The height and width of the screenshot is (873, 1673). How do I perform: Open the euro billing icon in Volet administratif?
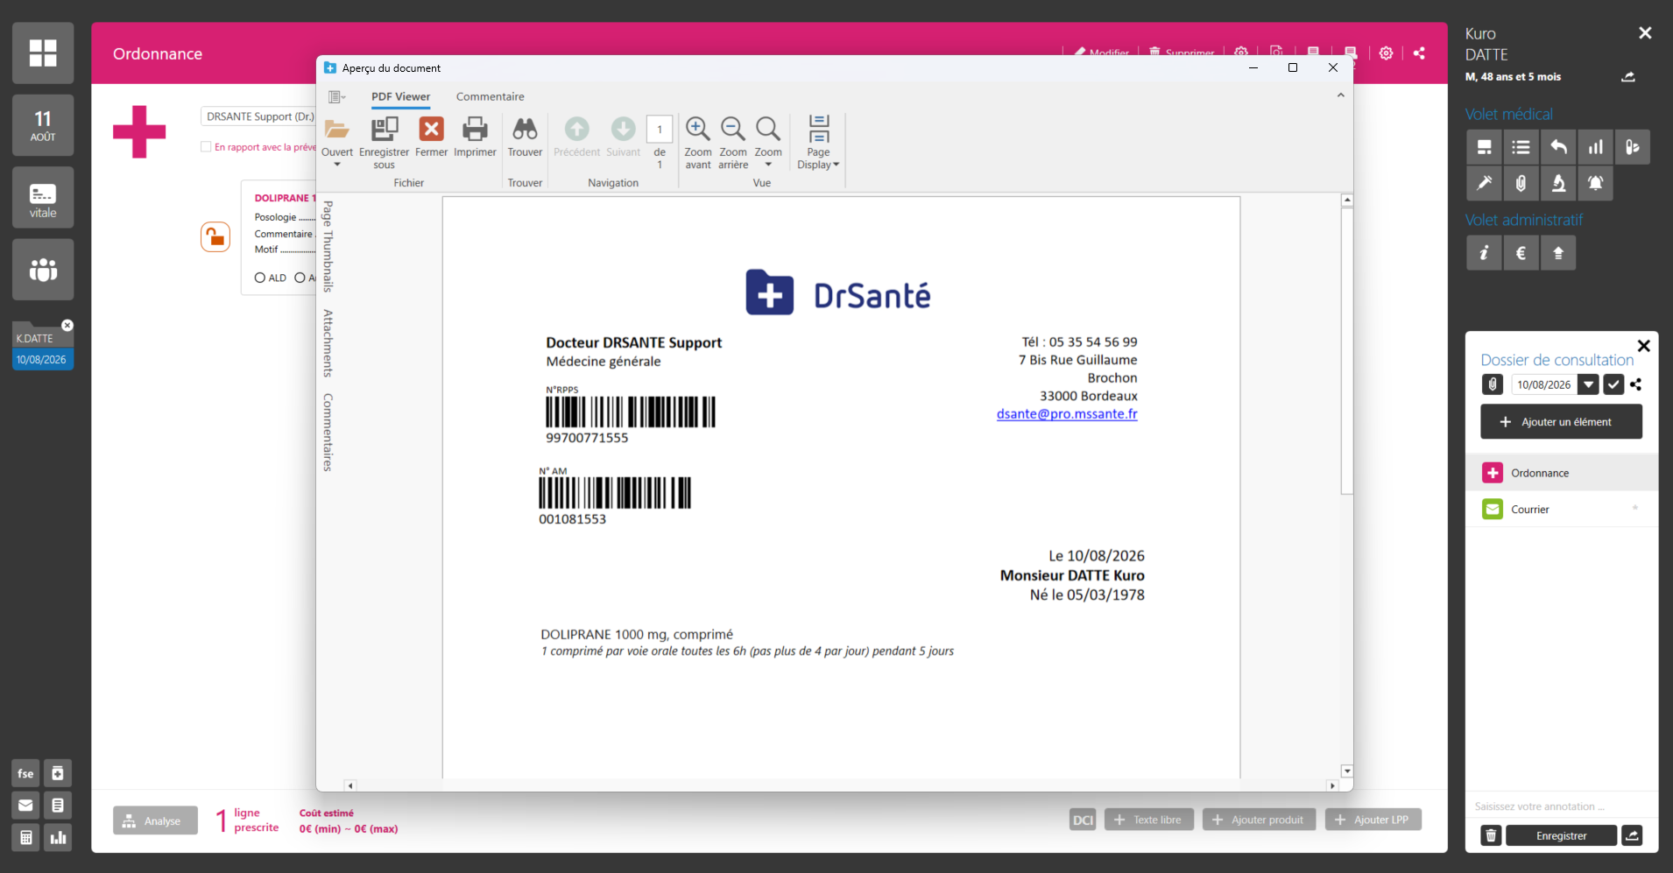pyautogui.click(x=1521, y=253)
